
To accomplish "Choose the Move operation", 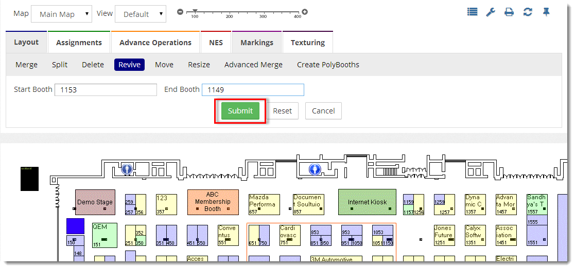I will (164, 65).
